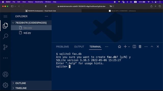Viewport: 163px width, 91px height.
Task: Open the Apple menu
Action: click(x=3, y=2)
